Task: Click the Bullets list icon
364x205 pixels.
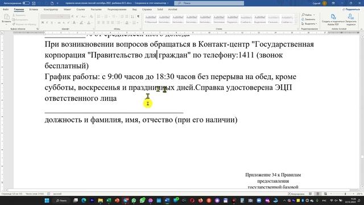Action: click(98, 17)
